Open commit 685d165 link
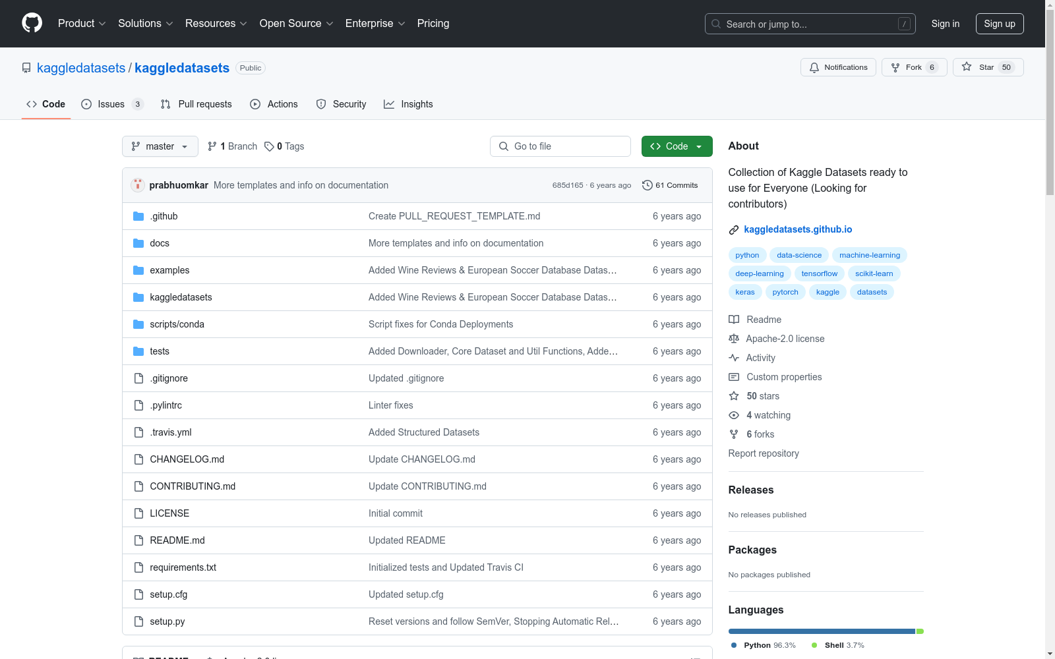Screen dimensions: 1055x659 tap(568, 185)
